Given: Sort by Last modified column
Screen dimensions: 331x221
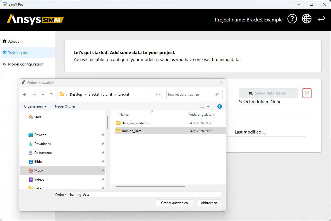Looking at the screenshot, I should pos(250,132).
